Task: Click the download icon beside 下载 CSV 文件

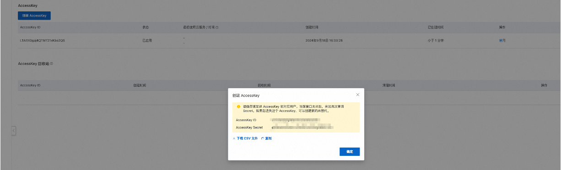Action: [234, 138]
